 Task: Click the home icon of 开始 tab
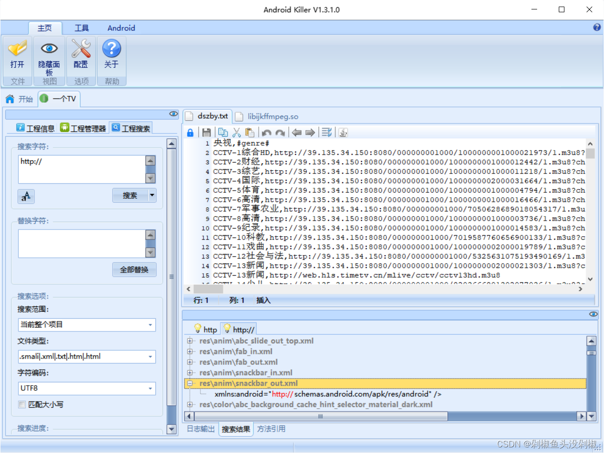click(x=10, y=99)
